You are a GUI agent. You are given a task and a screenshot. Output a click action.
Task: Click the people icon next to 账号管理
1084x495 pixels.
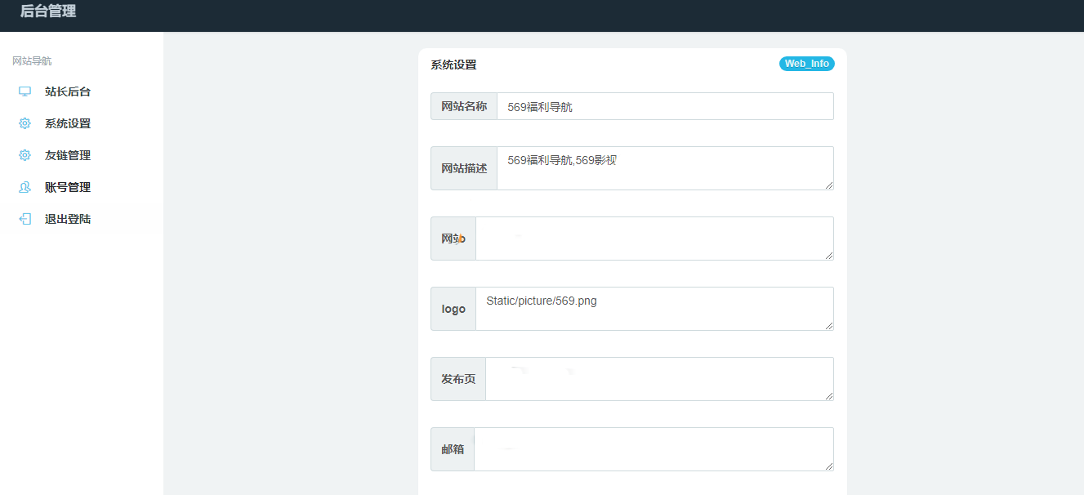click(24, 186)
